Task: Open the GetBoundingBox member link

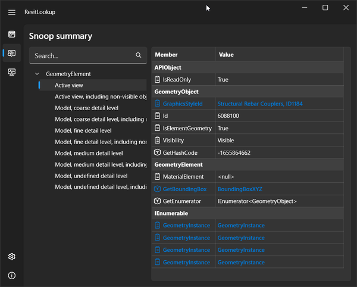Action: [184, 189]
